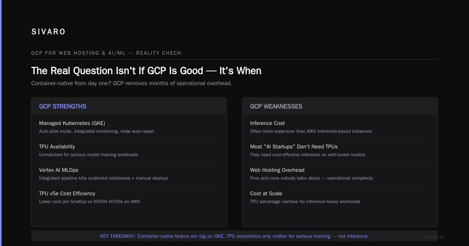The image size is (469, 246).
Task: Click the KEY TAKEAWAY banner text
Action: tap(234, 236)
